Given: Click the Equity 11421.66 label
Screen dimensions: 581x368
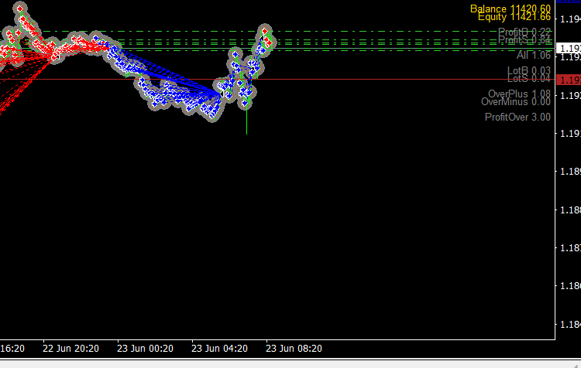Looking at the screenshot, I should click(x=514, y=17).
